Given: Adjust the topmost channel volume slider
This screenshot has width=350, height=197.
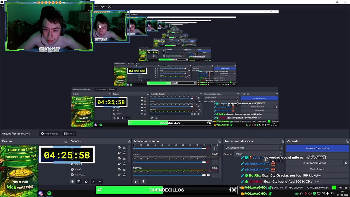Looking at the screenshot, I should pos(170,148).
